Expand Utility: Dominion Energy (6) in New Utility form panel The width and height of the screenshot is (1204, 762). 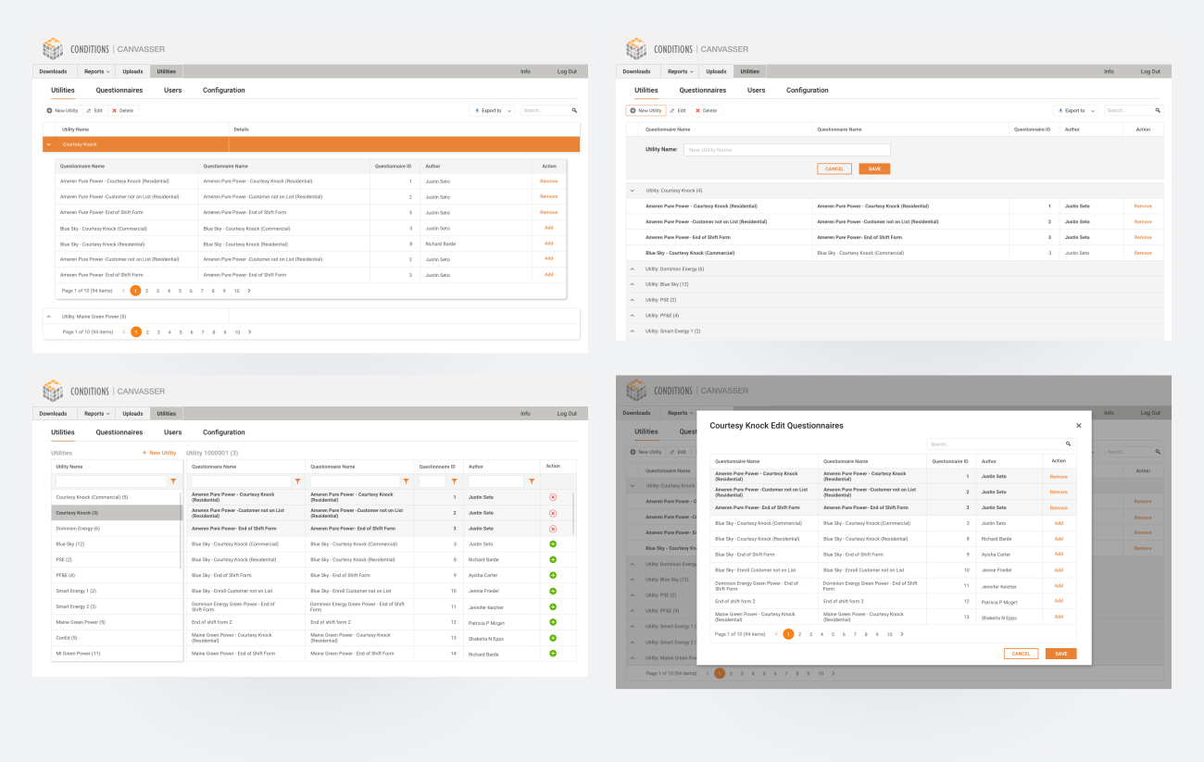click(633, 269)
